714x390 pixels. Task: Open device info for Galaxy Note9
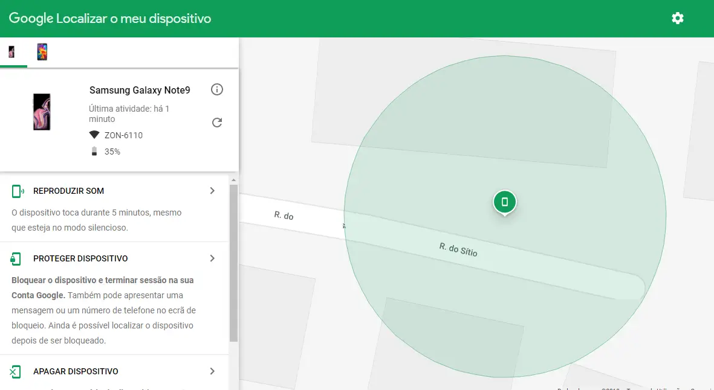coord(217,89)
